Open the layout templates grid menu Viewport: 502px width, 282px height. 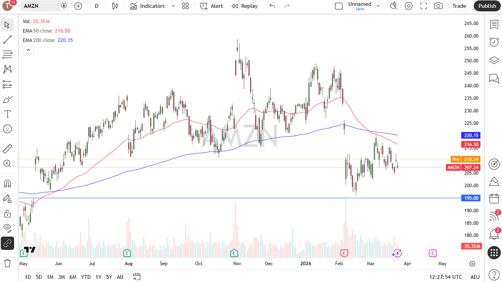point(185,6)
